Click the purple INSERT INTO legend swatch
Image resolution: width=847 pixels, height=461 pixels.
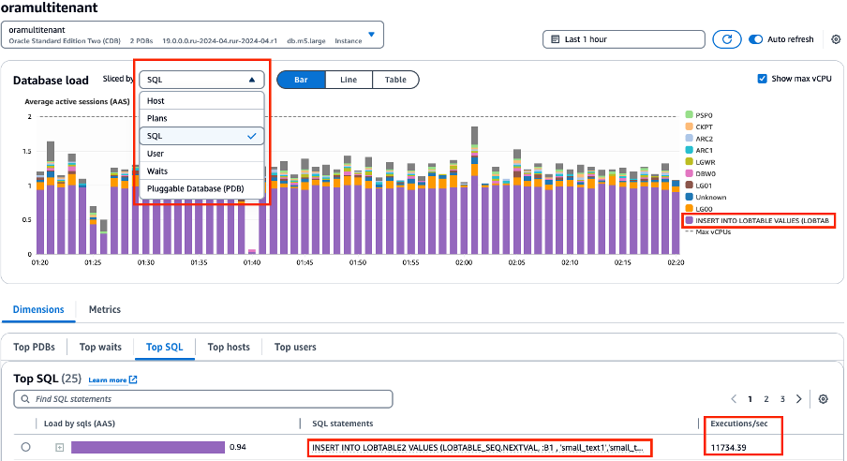coord(691,221)
